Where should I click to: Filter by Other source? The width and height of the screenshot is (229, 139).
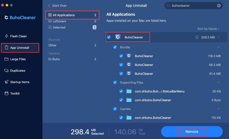(x=72, y=45)
